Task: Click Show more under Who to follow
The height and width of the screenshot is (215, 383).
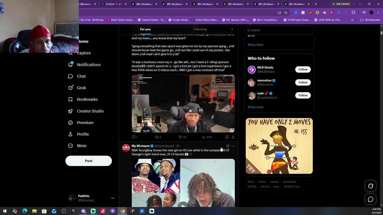Action: tap(255, 107)
